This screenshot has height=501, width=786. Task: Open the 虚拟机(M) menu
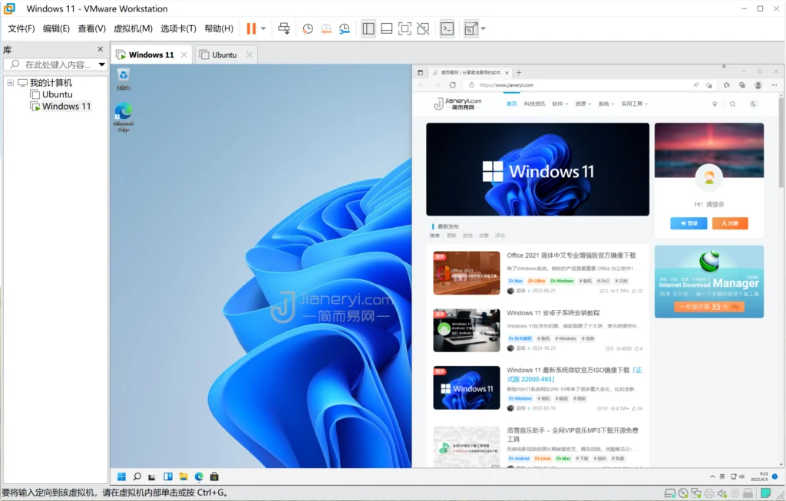133,28
